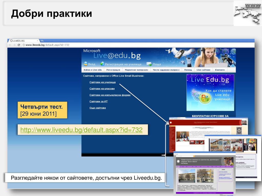The height and width of the screenshot is (196, 262).
Task: Click the Регистрация на училище icon
Action: click(102, 64)
